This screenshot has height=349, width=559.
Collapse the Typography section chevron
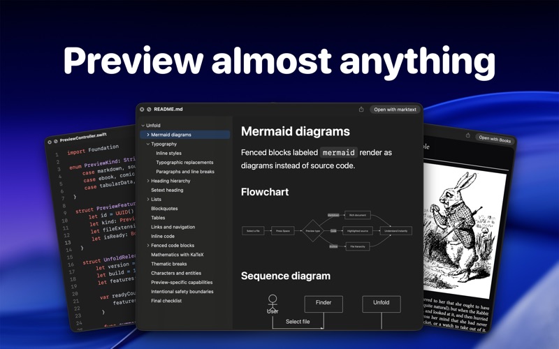(148, 144)
